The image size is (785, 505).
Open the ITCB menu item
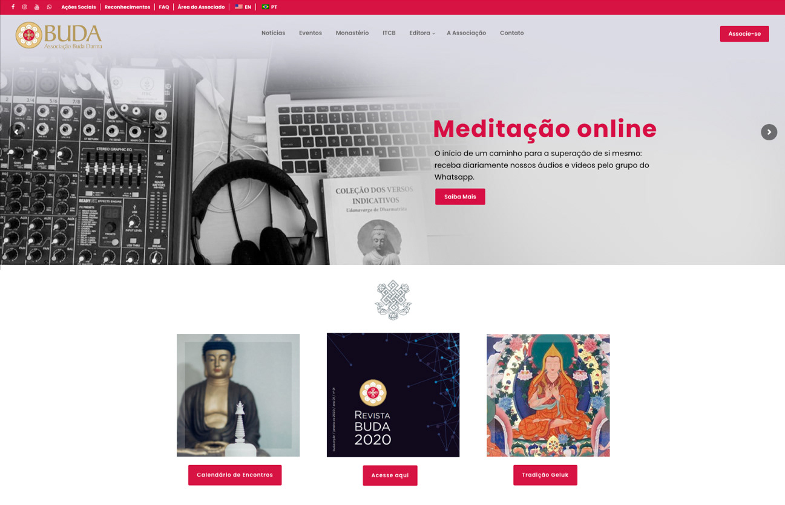click(x=389, y=33)
